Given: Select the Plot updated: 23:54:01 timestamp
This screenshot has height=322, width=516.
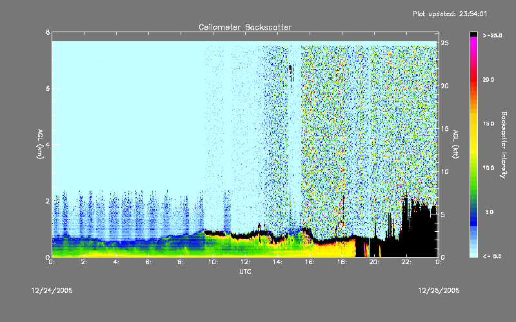Looking at the screenshot, I should [450, 14].
